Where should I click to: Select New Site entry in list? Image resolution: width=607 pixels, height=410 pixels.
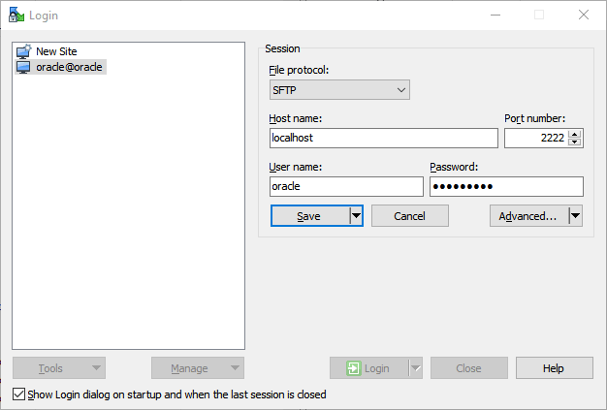[47, 51]
